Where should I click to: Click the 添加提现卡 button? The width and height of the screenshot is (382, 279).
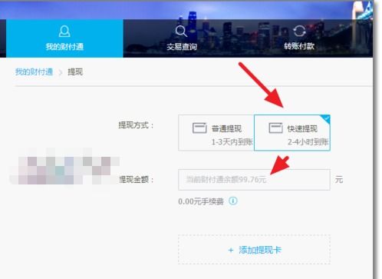pyautogui.click(x=254, y=250)
